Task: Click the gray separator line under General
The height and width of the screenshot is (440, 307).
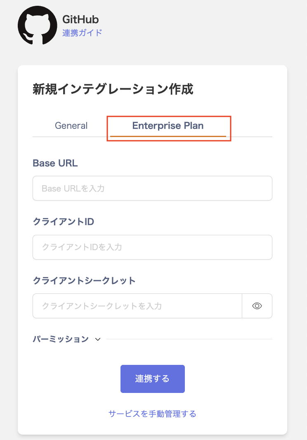Action: click(x=71, y=137)
